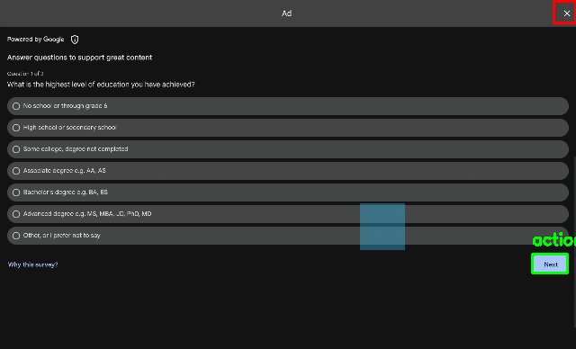Image resolution: width=576 pixels, height=349 pixels.
Task: Click the 'Question 1 of 2' counter label
Action: click(25, 74)
